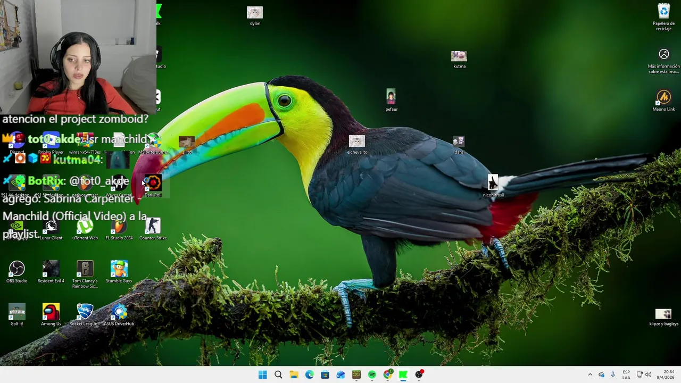Open the volume speaker tray icon
This screenshot has height=383, width=681.
[648, 374]
